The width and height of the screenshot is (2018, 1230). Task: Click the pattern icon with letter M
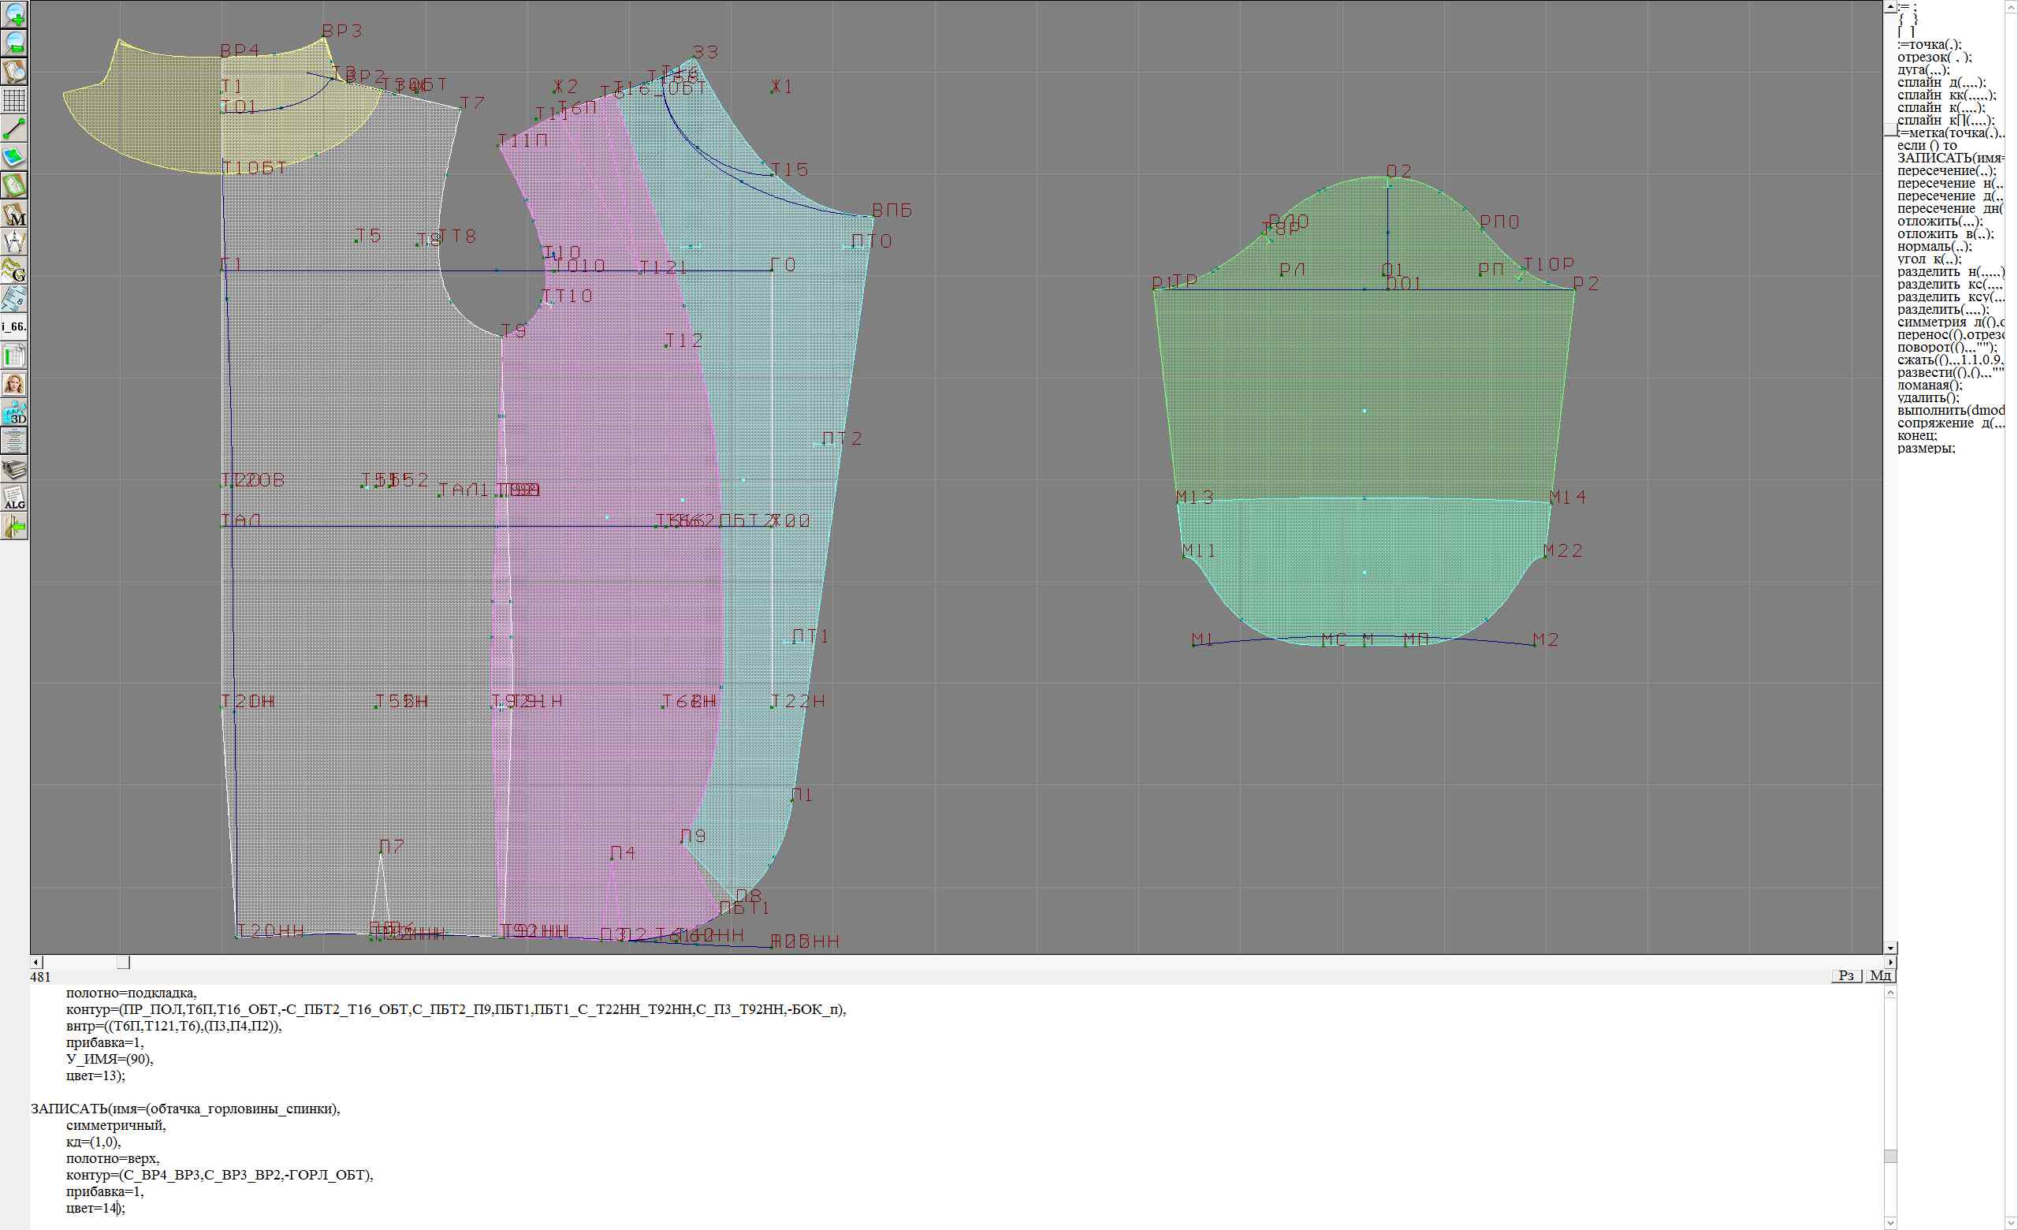point(15,214)
